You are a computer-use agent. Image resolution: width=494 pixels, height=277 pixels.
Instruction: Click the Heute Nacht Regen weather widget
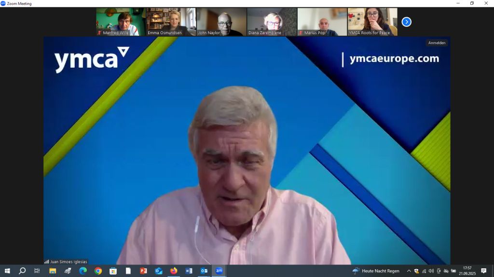coord(376,271)
